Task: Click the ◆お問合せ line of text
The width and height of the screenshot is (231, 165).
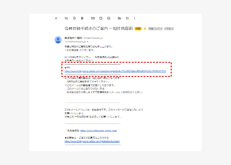Action: click(87, 138)
